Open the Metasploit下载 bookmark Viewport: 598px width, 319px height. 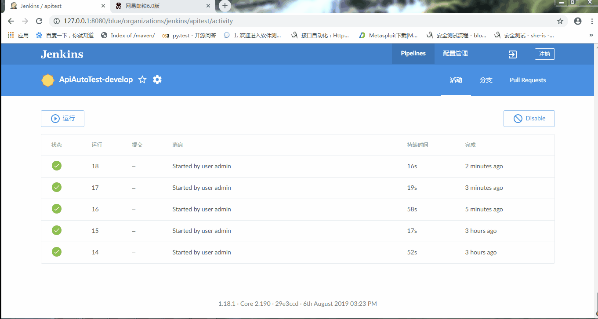coord(388,35)
